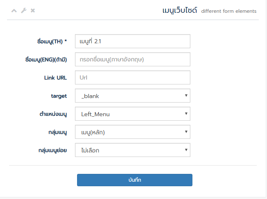Click the target field label
This screenshot has width=267, height=199.
59,96
